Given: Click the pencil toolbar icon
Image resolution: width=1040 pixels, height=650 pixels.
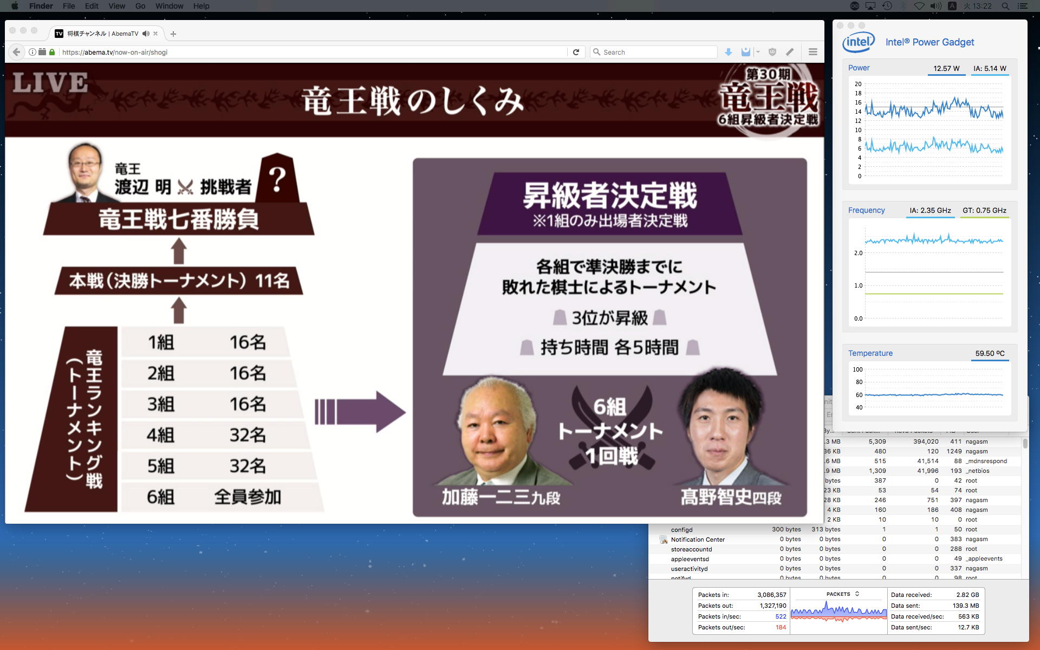Looking at the screenshot, I should click(790, 52).
